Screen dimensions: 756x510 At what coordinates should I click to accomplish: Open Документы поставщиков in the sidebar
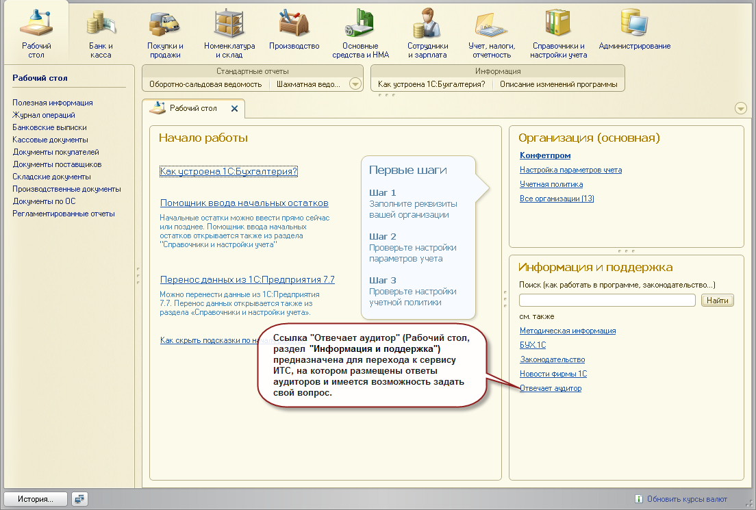(x=57, y=164)
